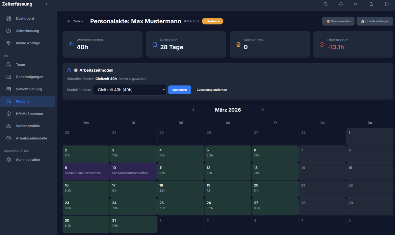The image size is (395, 235).
Task: Open HR-Maßnahmen sidebar entry
Action: coord(28,114)
